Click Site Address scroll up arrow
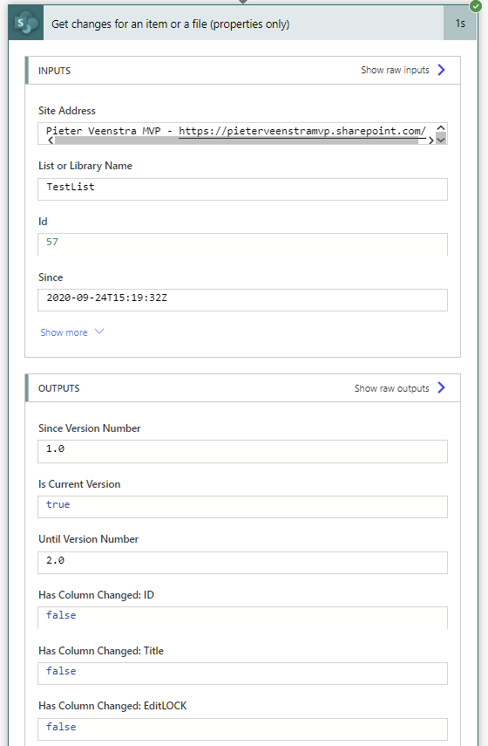The width and height of the screenshot is (488, 746). point(441,128)
